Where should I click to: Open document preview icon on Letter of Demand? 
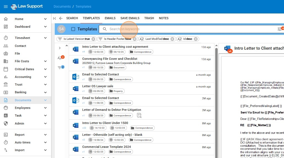click(139, 115)
